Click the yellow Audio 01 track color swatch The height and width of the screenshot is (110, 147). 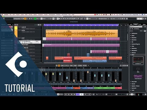16,28
